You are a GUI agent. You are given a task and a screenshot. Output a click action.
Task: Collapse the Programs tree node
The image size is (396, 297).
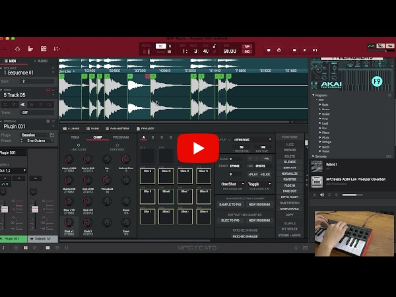pos(313,95)
